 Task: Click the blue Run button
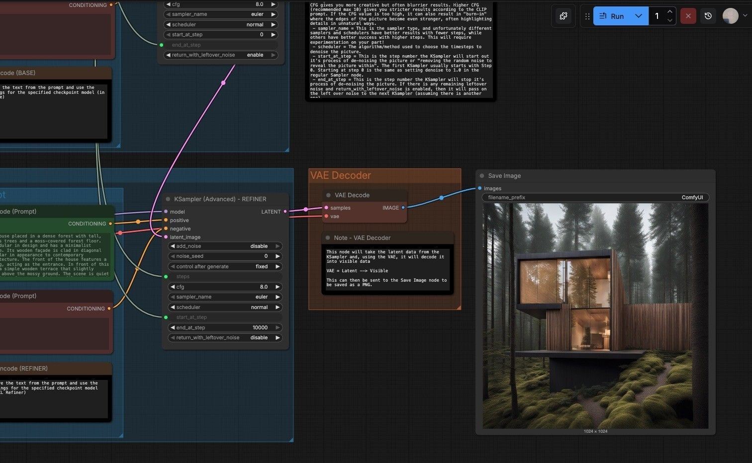click(612, 16)
